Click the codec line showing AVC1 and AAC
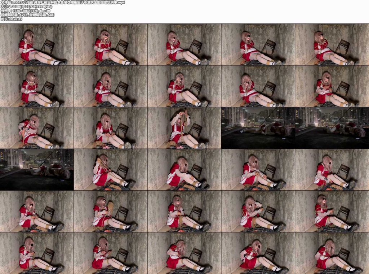 pos(27,15)
